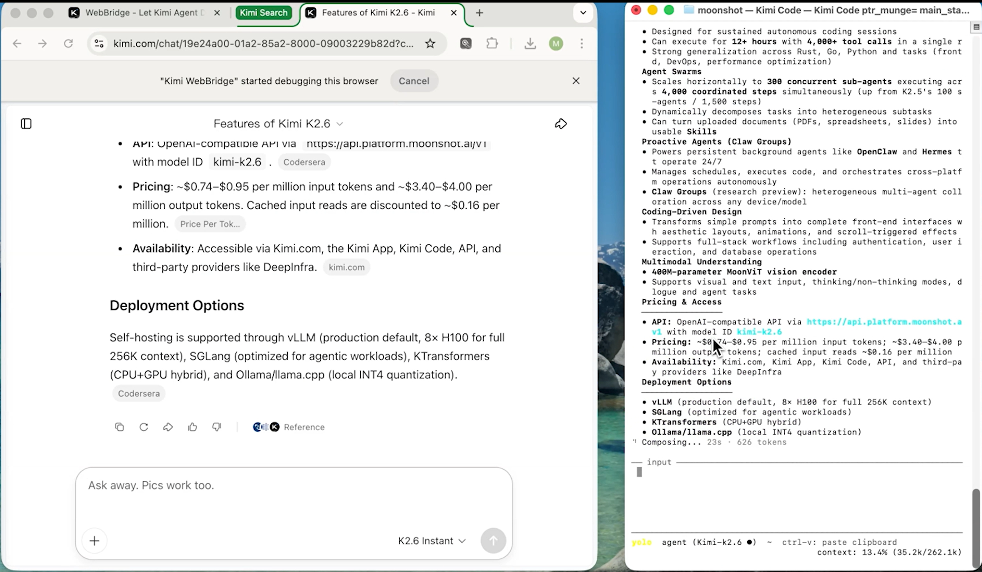The height and width of the screenshot is (572, 982).
Task: Give the response a thumbs up
Action: coord(193,427)
